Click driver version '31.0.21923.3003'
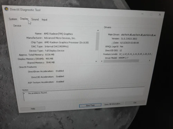173x129 pixels. coord(129,39)
